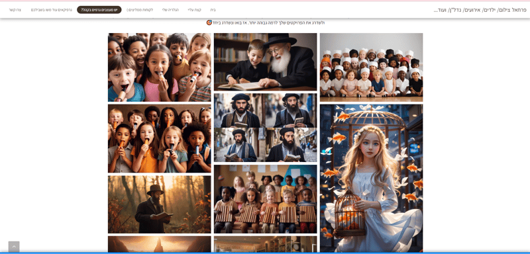Viewport: 530px width, 254px height.
Task: Click the site title פרחאל צילום
Action: coord(480,10)
